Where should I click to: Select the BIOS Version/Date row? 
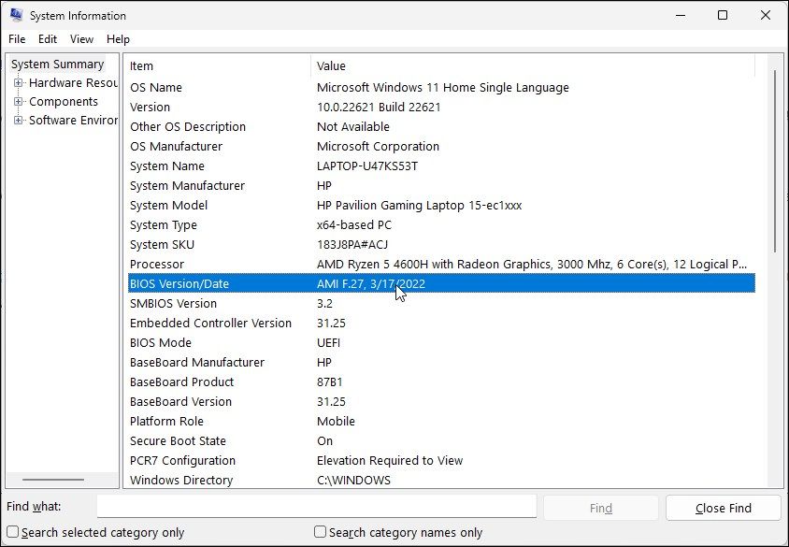pos(374,283)
